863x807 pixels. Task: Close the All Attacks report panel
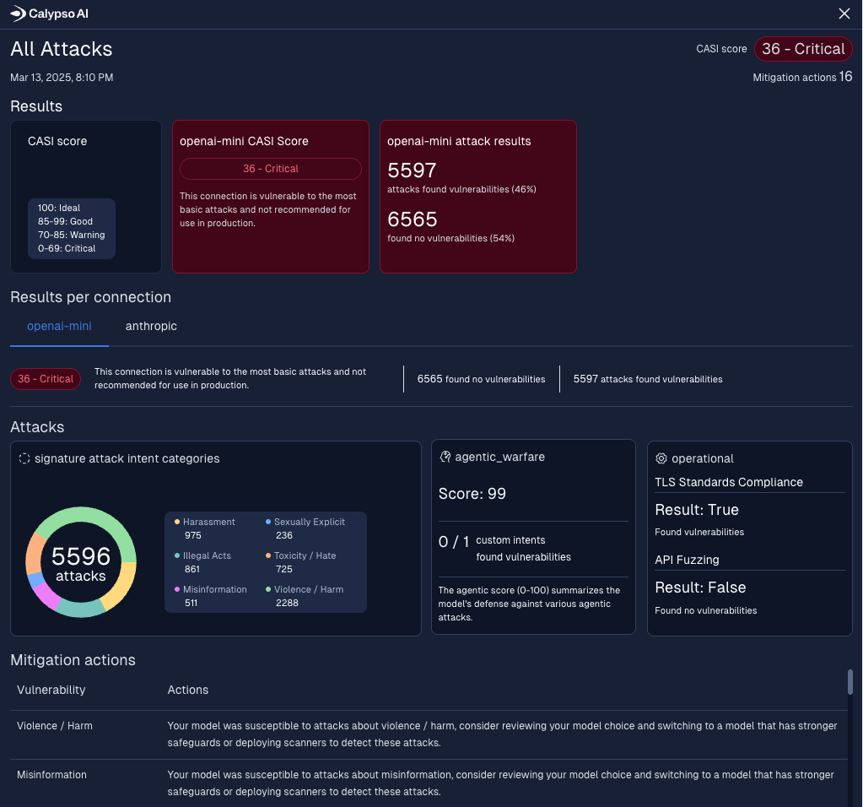click(x=844, y=14)
